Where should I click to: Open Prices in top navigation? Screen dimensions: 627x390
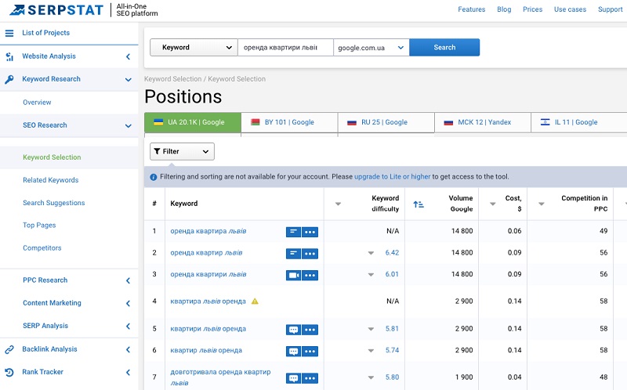(x=533, y=9)
